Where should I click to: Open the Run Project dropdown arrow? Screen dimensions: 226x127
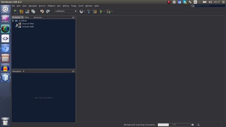(x=104, y=11)
